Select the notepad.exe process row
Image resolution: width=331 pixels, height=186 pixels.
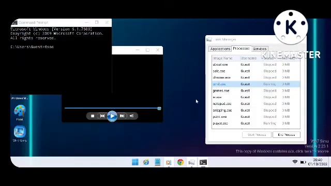[x=256, y=104]
